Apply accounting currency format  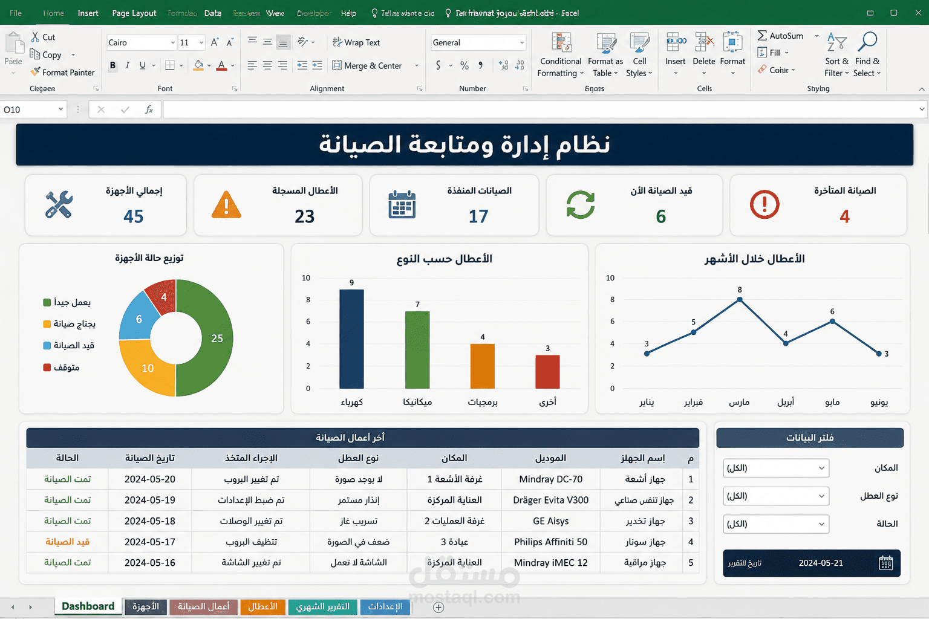[438, 65]
